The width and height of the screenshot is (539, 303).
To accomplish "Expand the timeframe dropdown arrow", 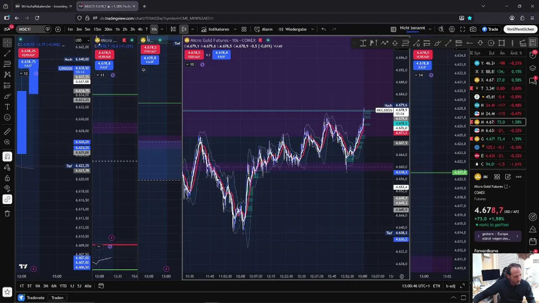I will click(162, 29).
